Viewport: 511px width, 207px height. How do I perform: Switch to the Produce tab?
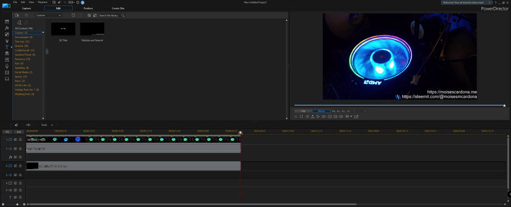[x=88, y=8]
